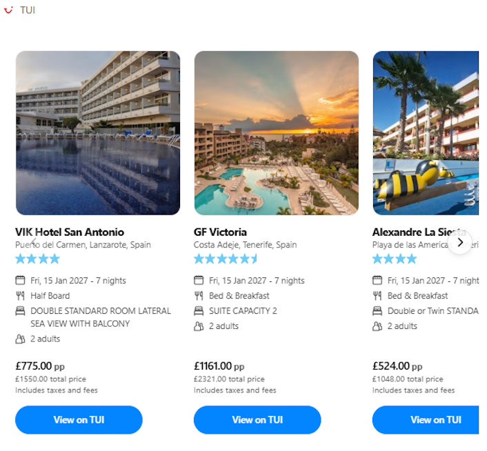This screenshot has height=451, width=487.
Task: Click the TUI logo icon
Action: pos(8,10)
